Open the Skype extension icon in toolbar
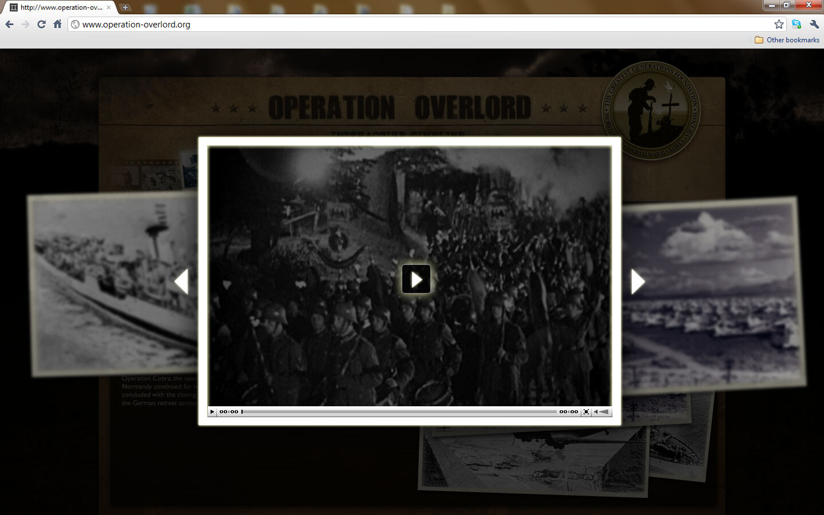The width and height of the screenshot is (824, 515). (x=797, y=24)
